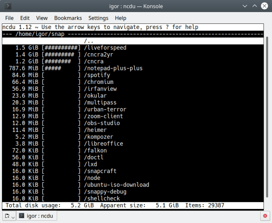Viewport: 272px width, 223px height.
Task: Close the current tab with red X icon
Action: coord(265,216)
